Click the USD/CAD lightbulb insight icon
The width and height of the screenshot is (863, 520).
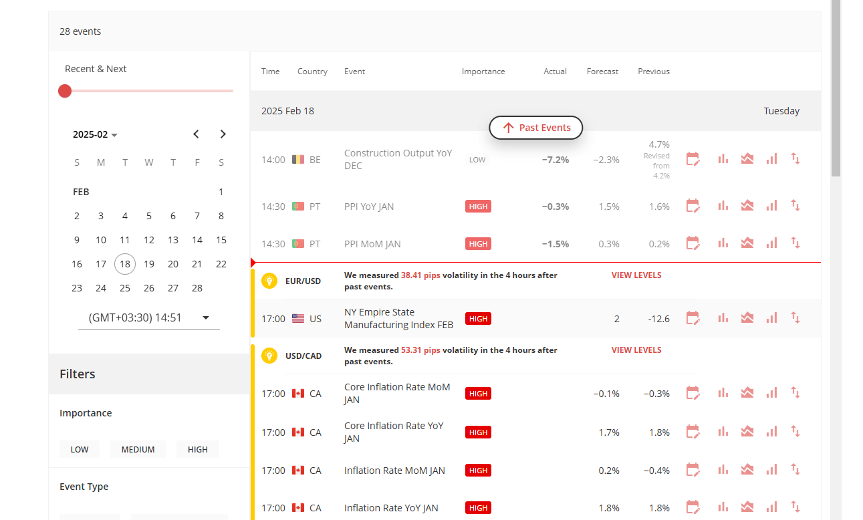tap(269, 356)
